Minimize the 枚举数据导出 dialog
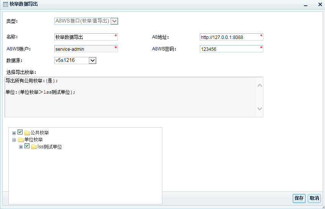 tap(305, 5)
